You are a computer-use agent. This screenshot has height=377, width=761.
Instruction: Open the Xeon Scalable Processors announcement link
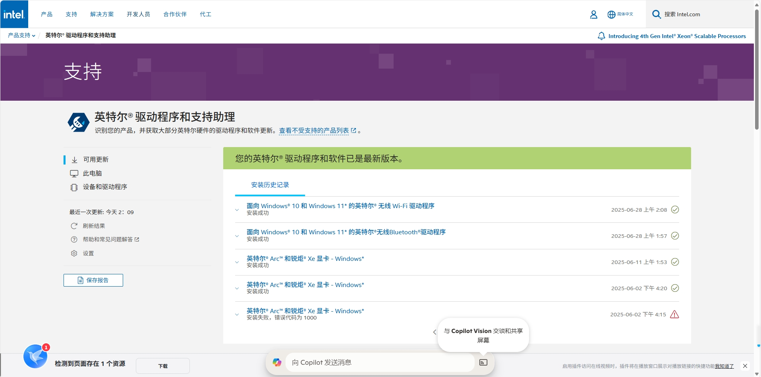(x=677, y=36)
